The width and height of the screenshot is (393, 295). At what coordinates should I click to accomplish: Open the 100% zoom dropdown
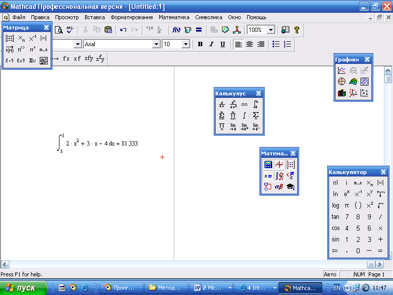tap(271, 30)
